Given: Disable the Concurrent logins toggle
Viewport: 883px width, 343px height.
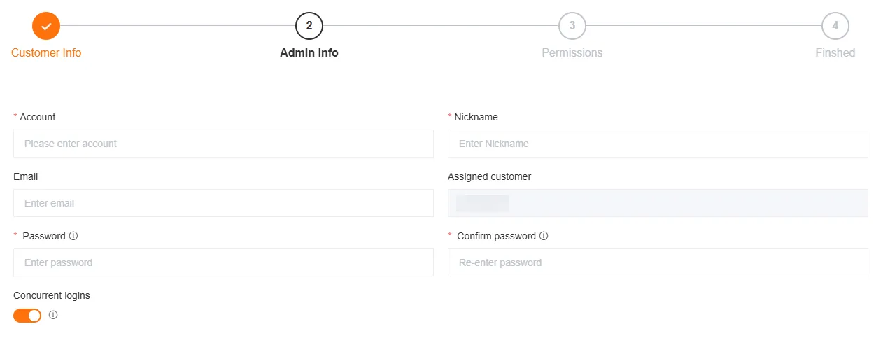Looking at the screenshot, I should tap(27, 316).
